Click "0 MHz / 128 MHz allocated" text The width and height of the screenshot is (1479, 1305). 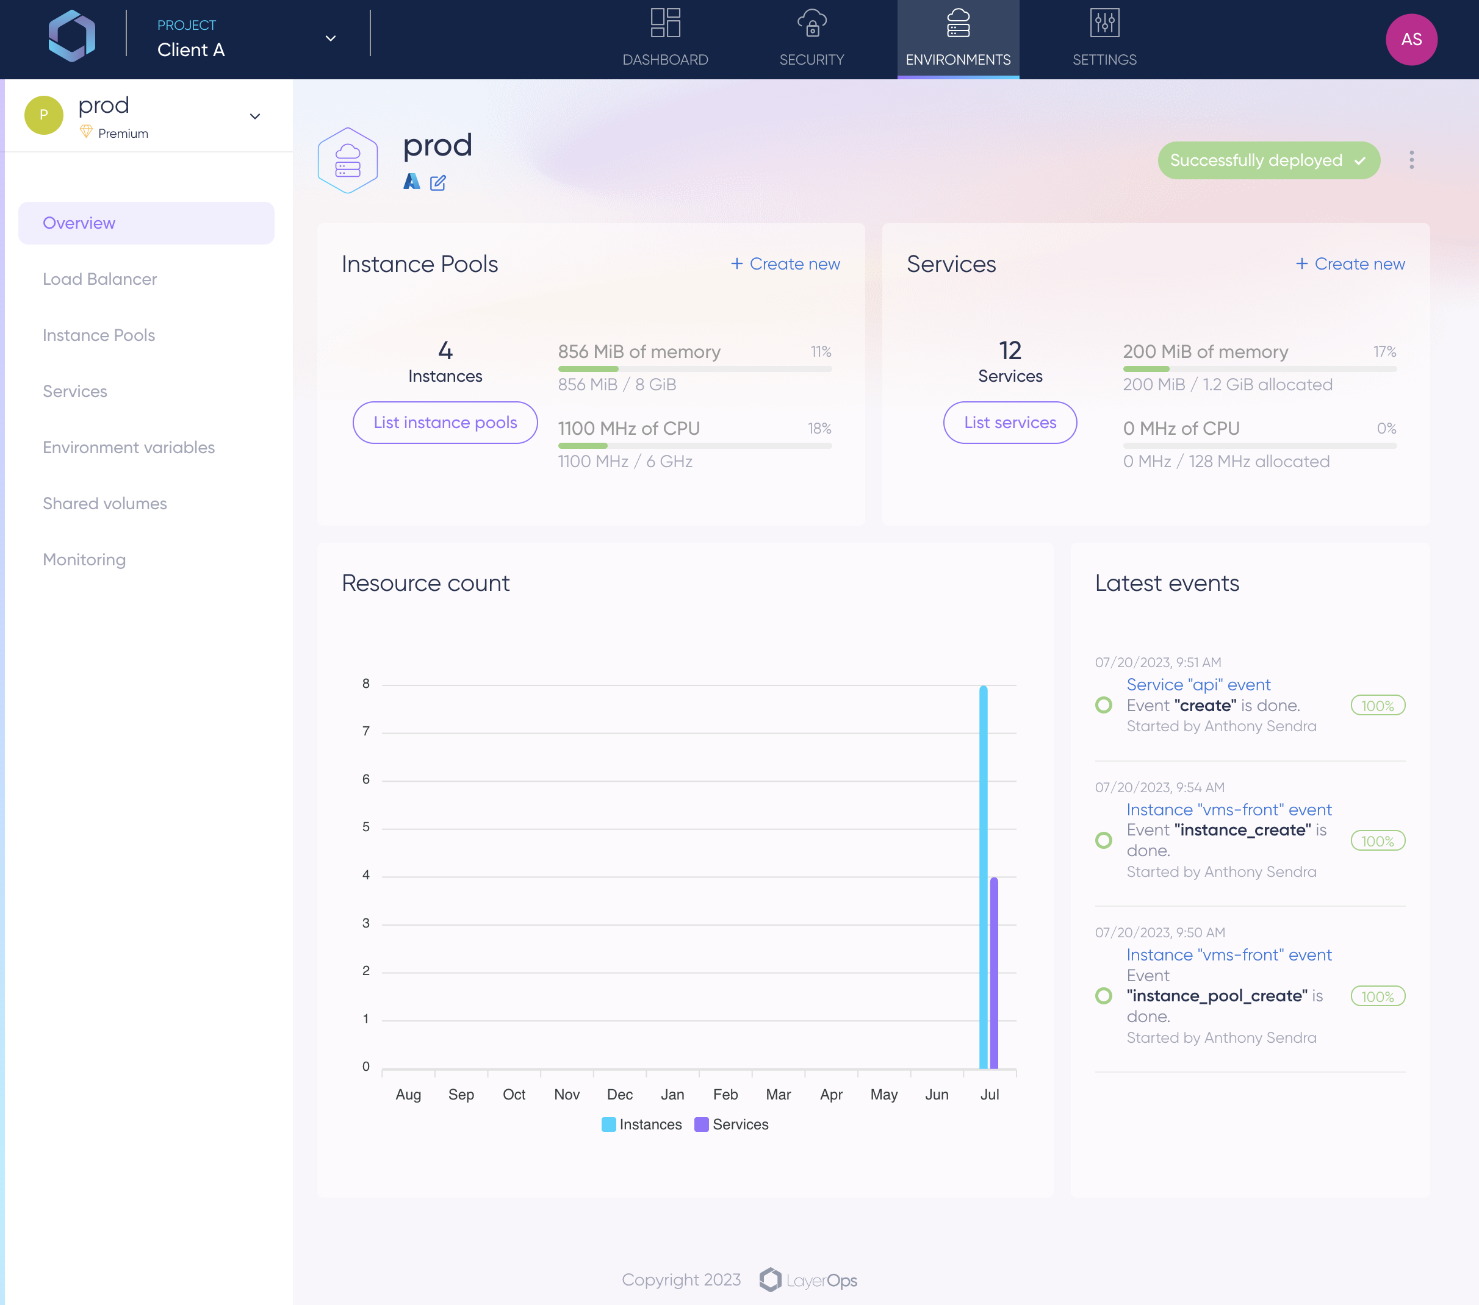click(x=1226, y=461)
